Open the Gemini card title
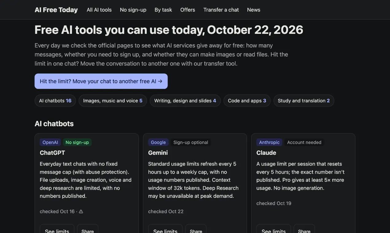Image resolution: width=390 pixels, height=233 pixels. point(158,153)
